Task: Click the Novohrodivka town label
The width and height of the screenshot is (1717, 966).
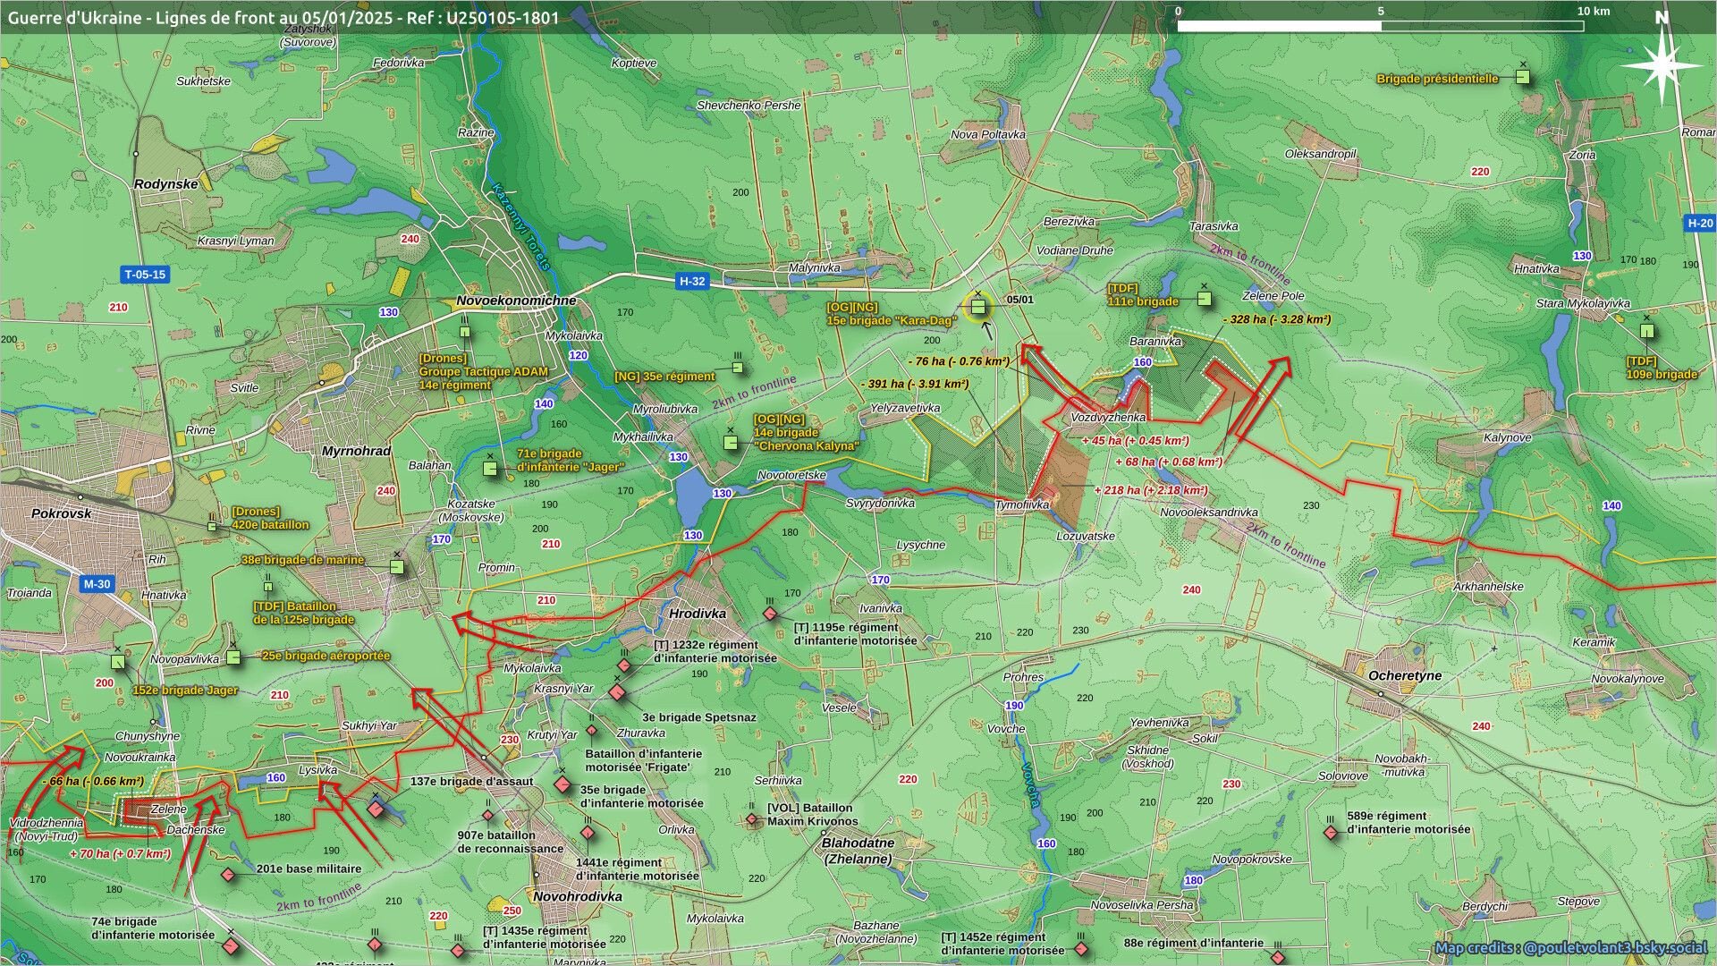Action: point(578,896)
